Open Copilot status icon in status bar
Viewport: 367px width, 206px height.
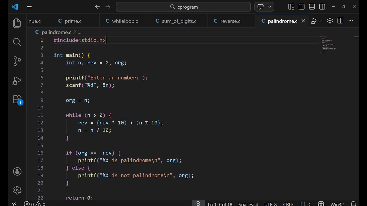(321, 204)
